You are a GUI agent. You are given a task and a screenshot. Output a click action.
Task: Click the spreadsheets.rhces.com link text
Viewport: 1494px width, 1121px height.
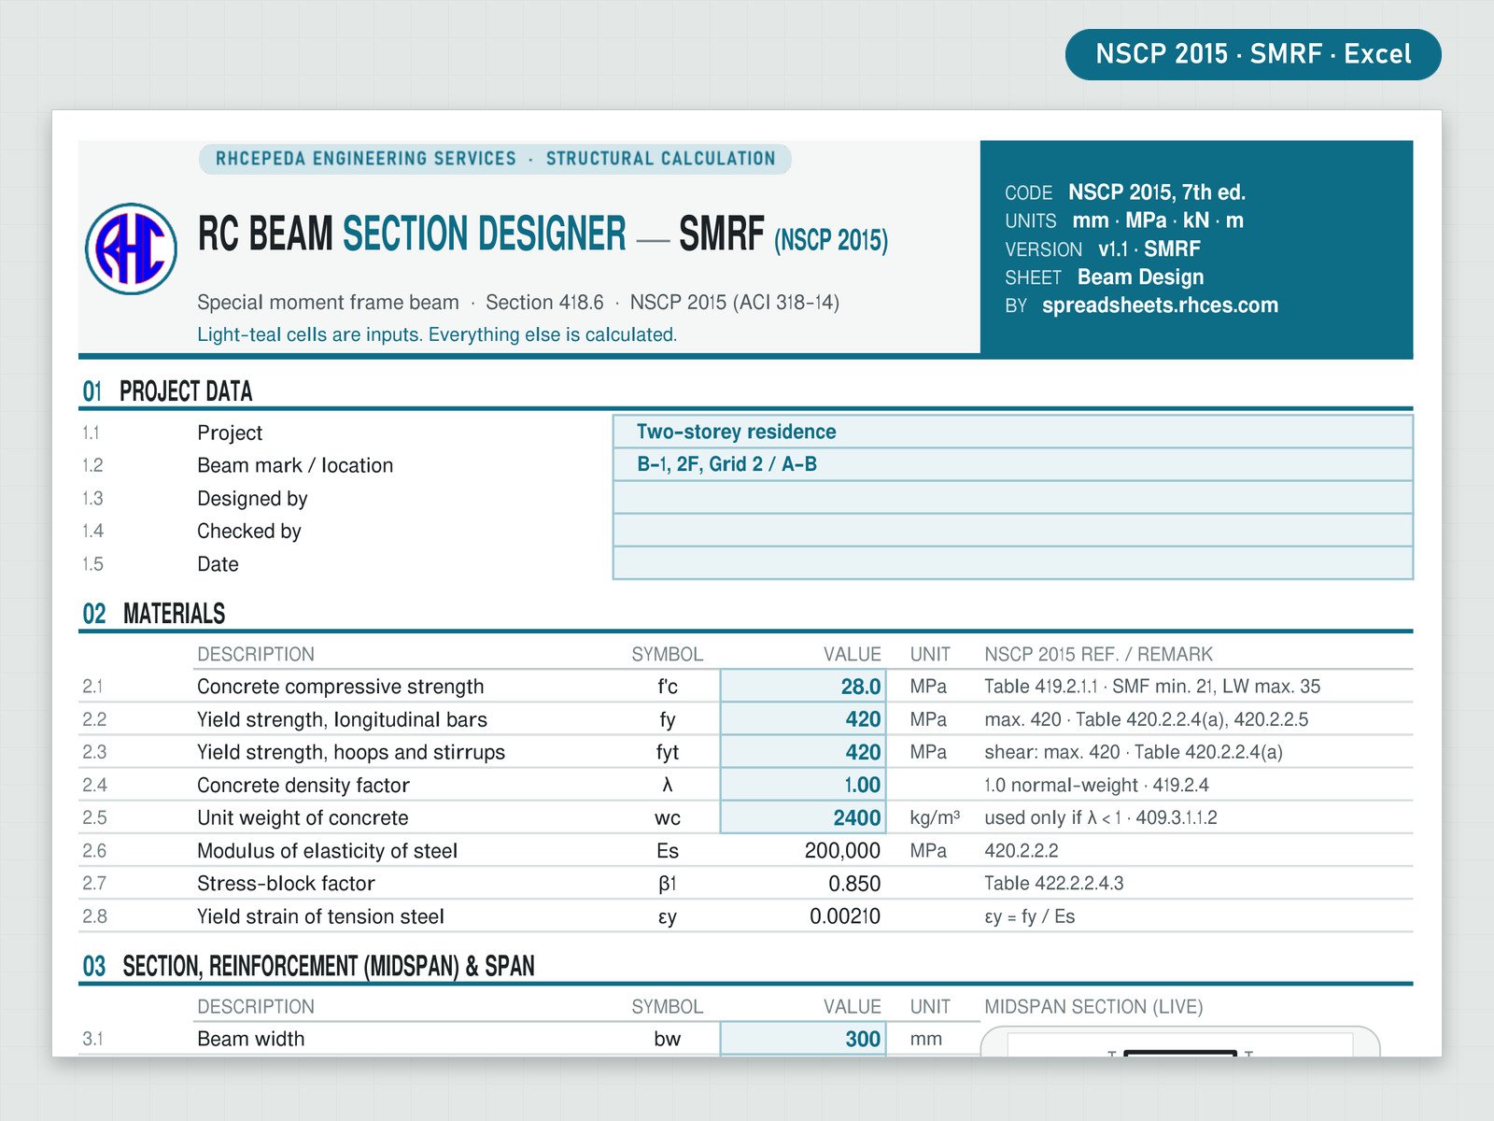(1160, 305)
